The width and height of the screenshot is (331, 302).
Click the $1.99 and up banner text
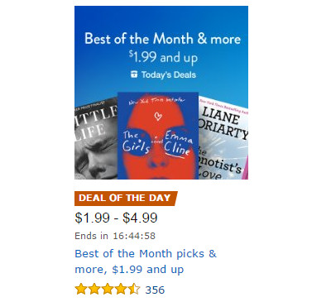coord(163,57)
